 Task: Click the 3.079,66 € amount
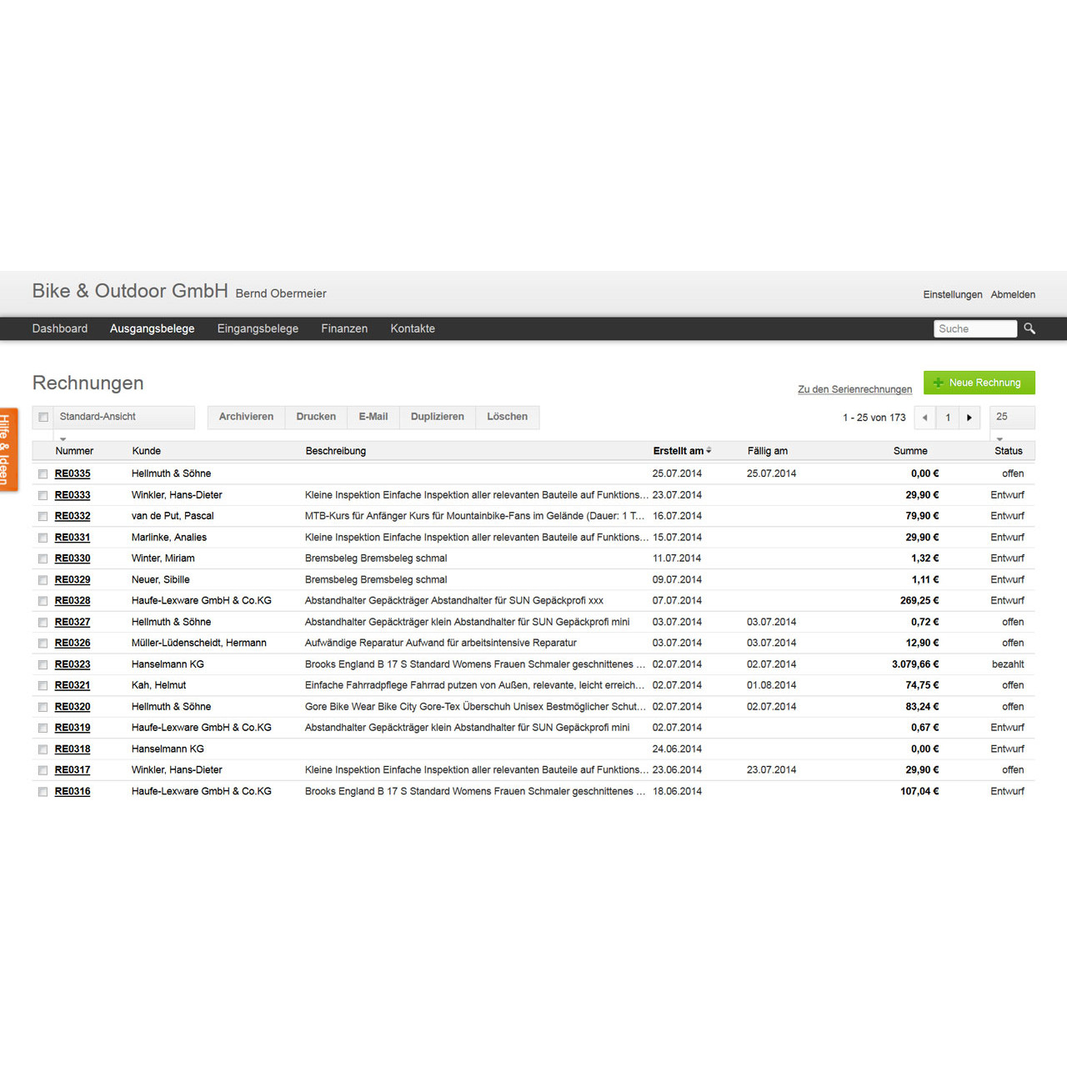(x=915, y=664)
